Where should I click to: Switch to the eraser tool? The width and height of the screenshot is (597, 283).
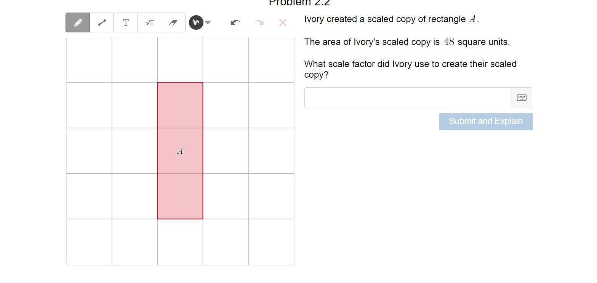tap(173, 22)
